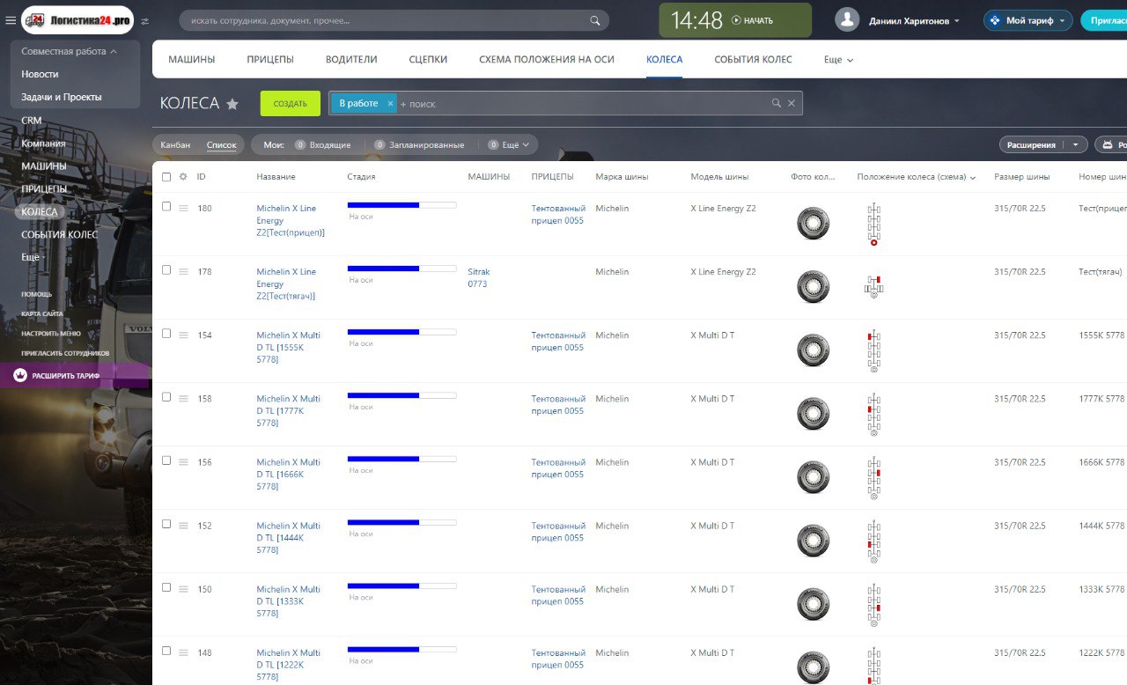Toggle the sidebar collapse arrows beside logo
Viewport: 1127px width, 685px height.
(x=145, y=21)
